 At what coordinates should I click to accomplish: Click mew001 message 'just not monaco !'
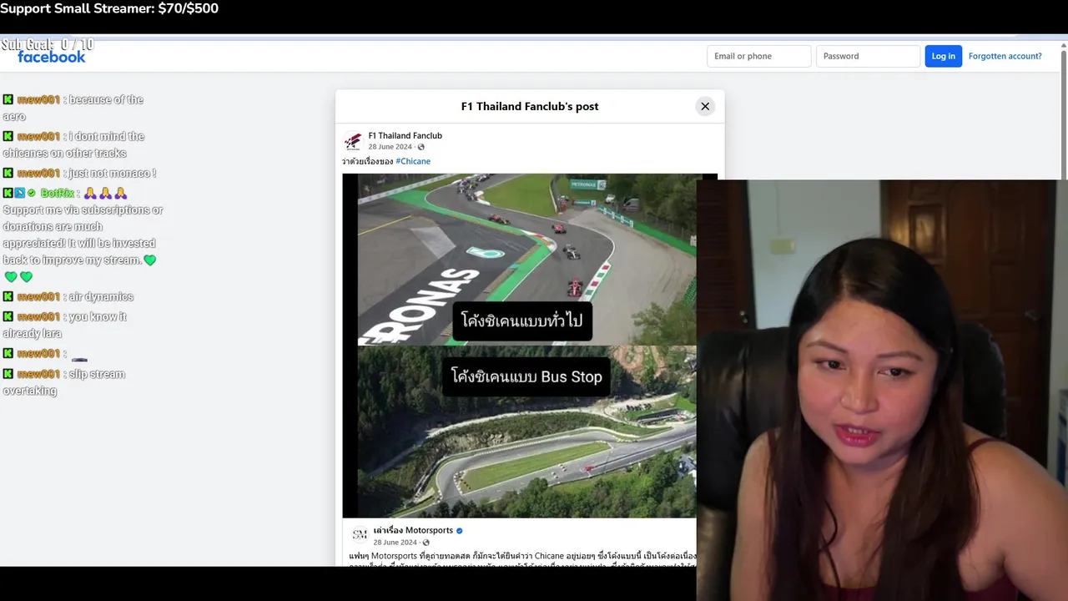click(79, 173)
